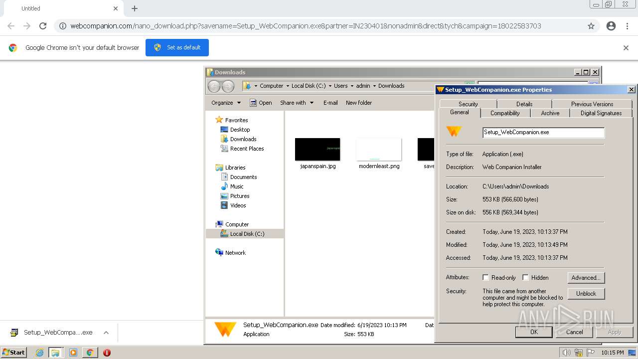Screen dimensions: 638x359
Task: Check the Hidden attribute checkbox
Action: click(x=525, y=278)
